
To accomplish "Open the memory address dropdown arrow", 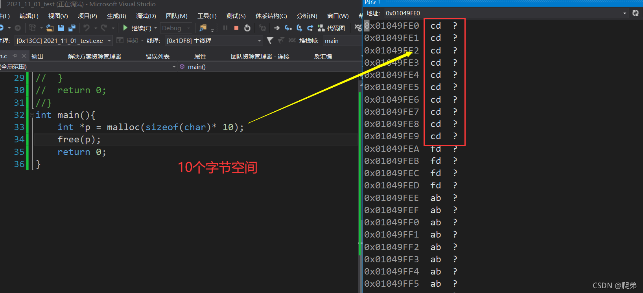I will [625, 13].
